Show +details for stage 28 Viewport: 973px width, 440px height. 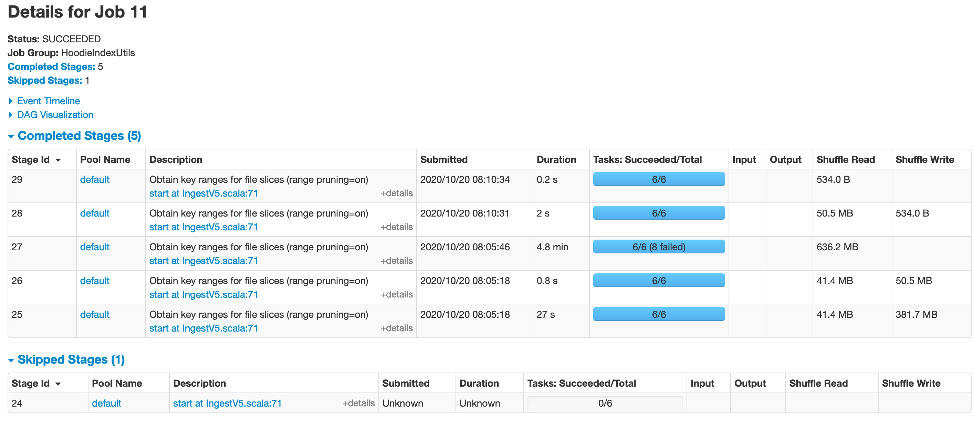[x=396, y=227]
